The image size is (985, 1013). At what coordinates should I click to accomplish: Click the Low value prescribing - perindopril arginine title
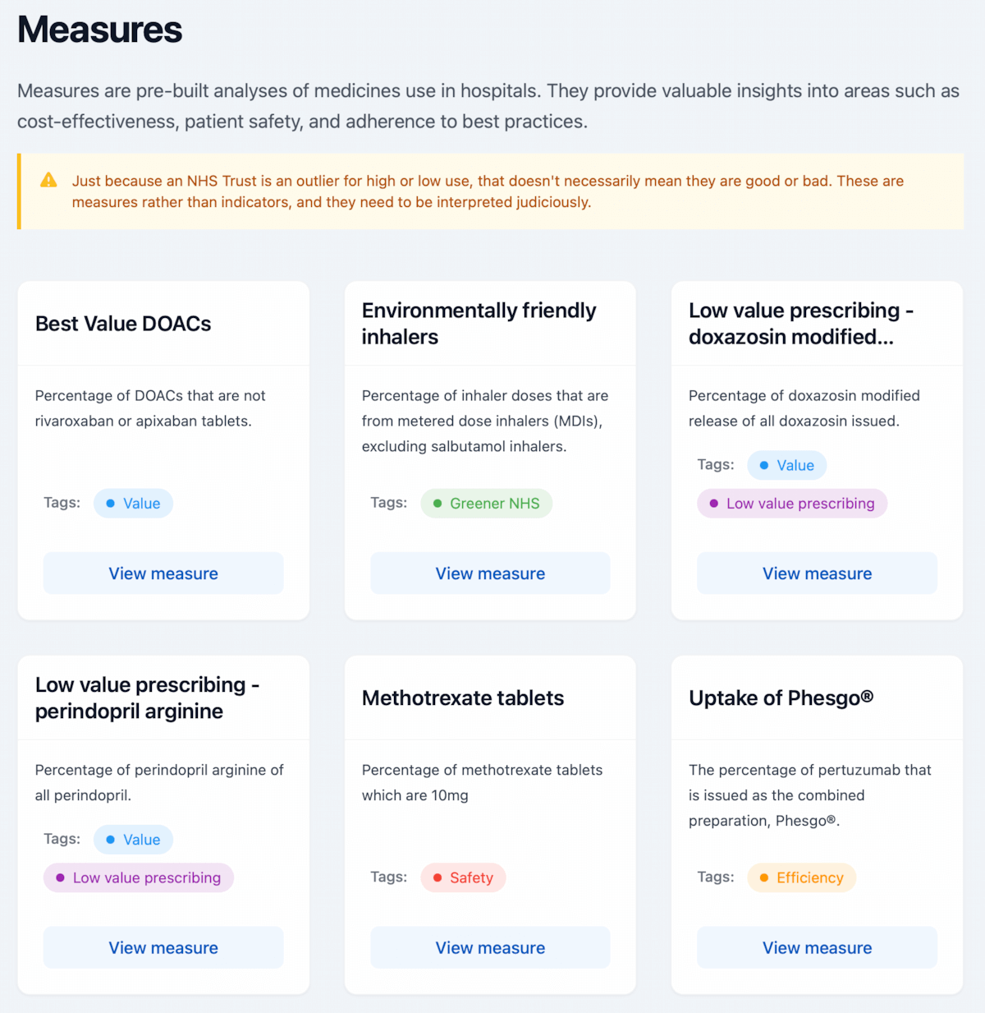147,698
